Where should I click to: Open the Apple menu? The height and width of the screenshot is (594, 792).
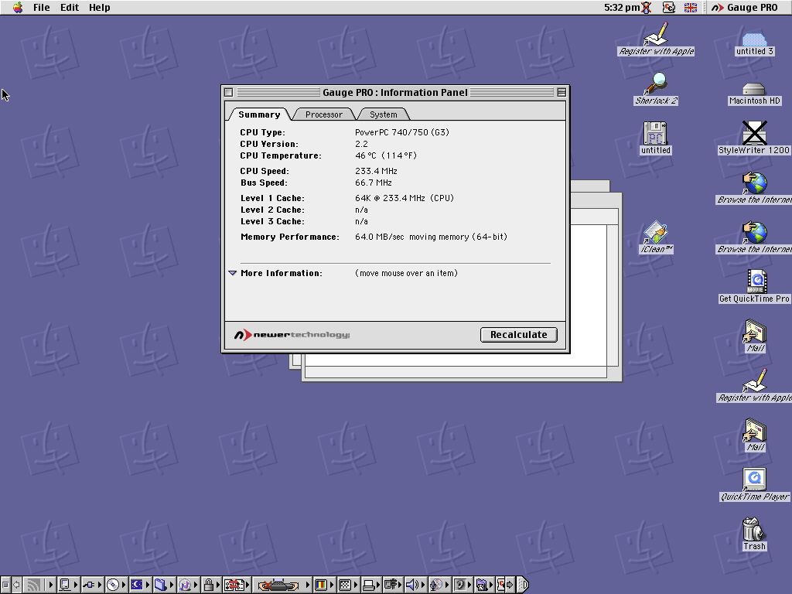click(x=18, y=8)
